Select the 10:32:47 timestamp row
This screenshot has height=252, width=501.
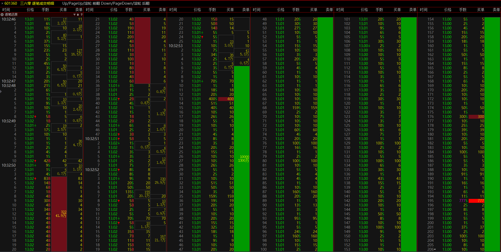pos(42,81)
